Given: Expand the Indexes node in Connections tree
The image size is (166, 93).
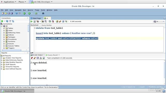Looking at the screenshot, I should 4,35.
